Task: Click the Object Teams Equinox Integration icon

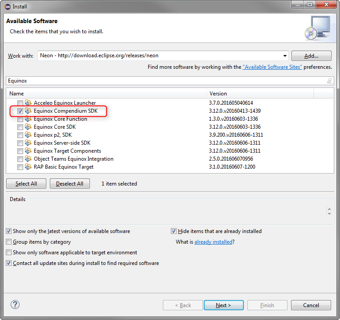Action: pos(28,159)
